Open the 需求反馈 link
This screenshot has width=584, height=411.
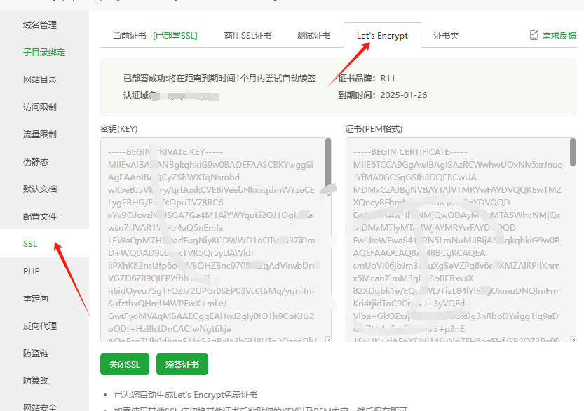coord(559,35)
